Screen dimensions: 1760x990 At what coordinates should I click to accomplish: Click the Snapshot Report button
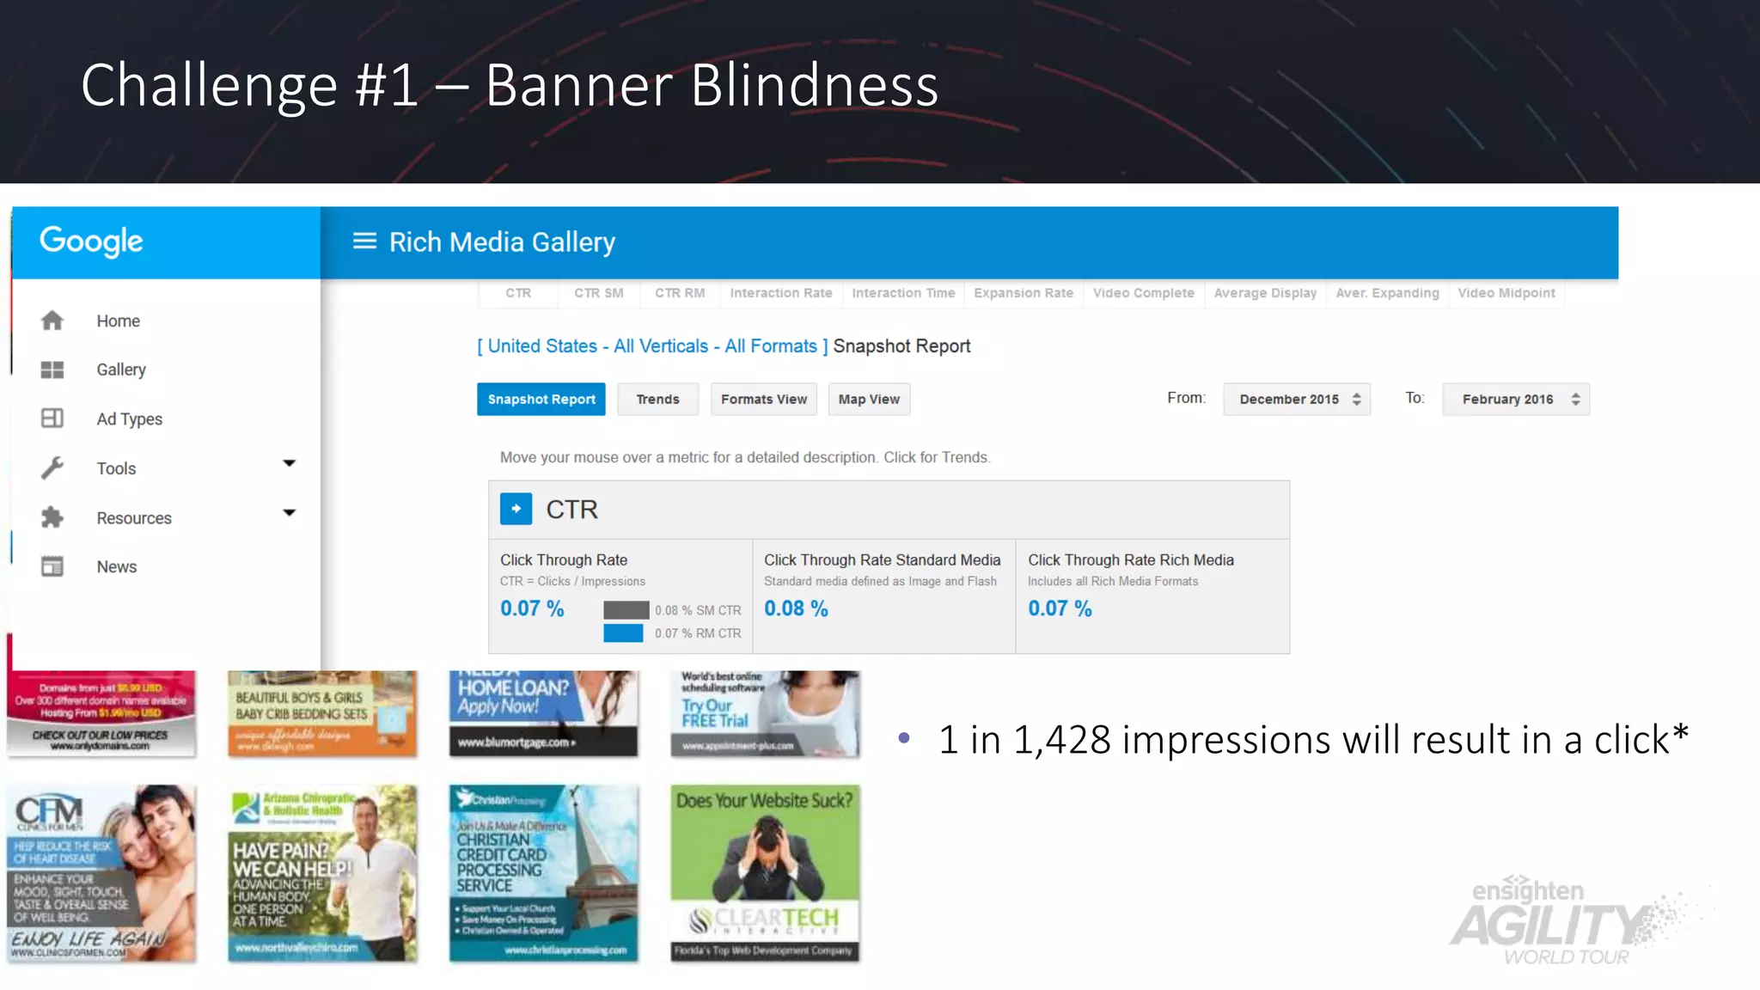pos(541,399)
